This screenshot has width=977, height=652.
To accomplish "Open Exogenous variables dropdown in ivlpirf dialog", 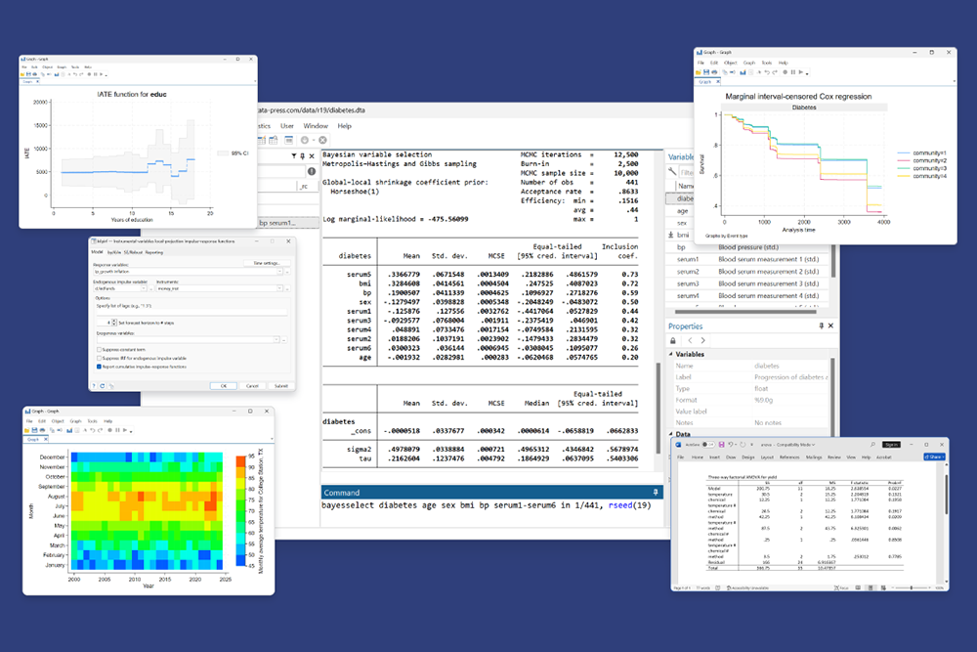I will coord(276,340).
